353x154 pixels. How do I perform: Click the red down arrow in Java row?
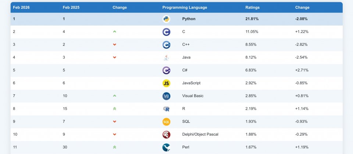pyautogui.click(x=114, y=58)
